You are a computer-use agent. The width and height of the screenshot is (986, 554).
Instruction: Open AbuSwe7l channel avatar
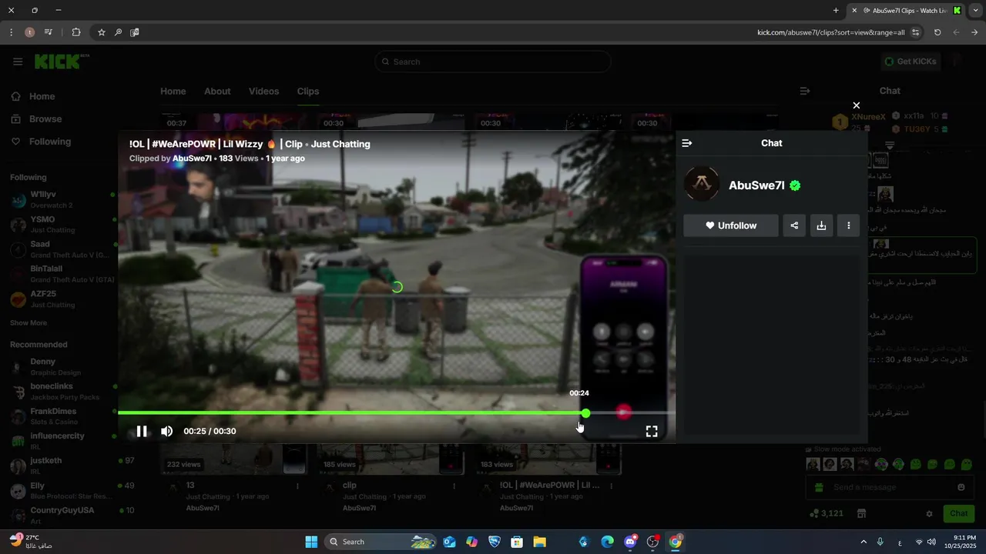pos(702,184)
